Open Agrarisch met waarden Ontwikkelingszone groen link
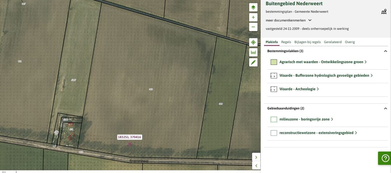The height and width of the screenshot is (173, 391). click(x=321, y=62)
